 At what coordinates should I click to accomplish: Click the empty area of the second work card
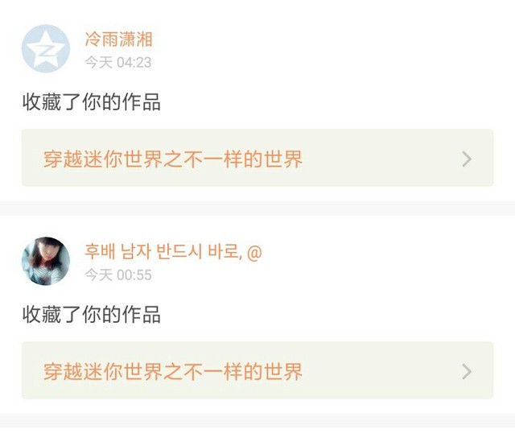click(381, 370)
